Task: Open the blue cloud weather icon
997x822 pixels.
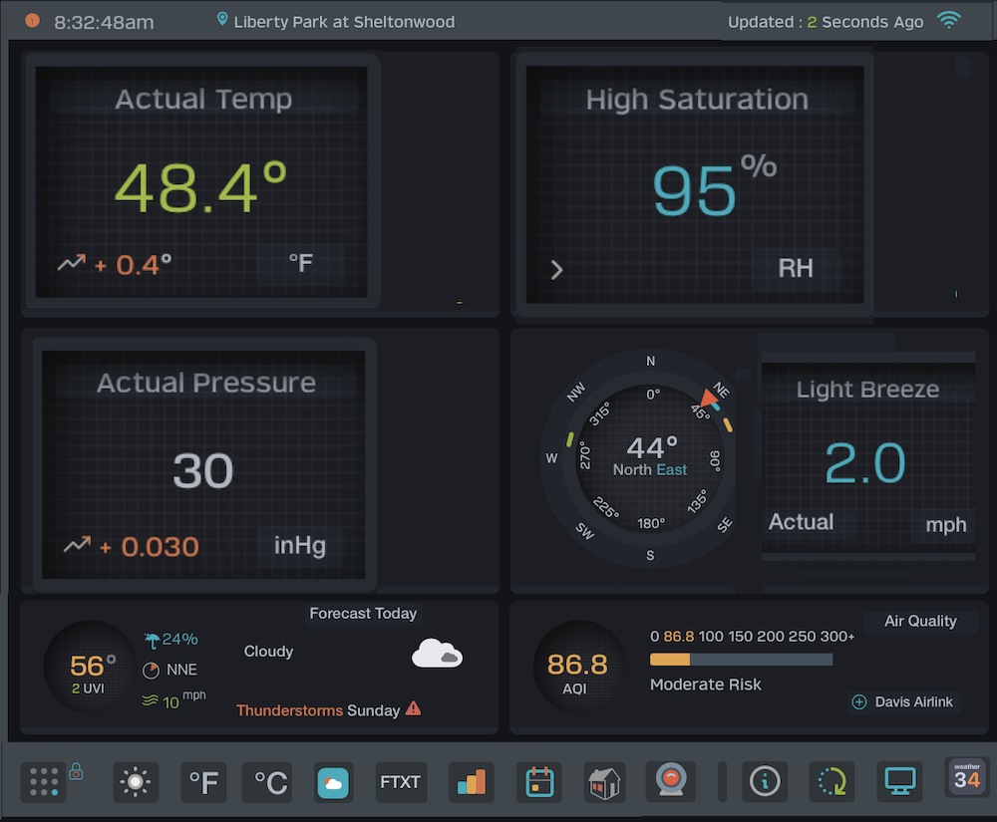Action: point(333,782)
